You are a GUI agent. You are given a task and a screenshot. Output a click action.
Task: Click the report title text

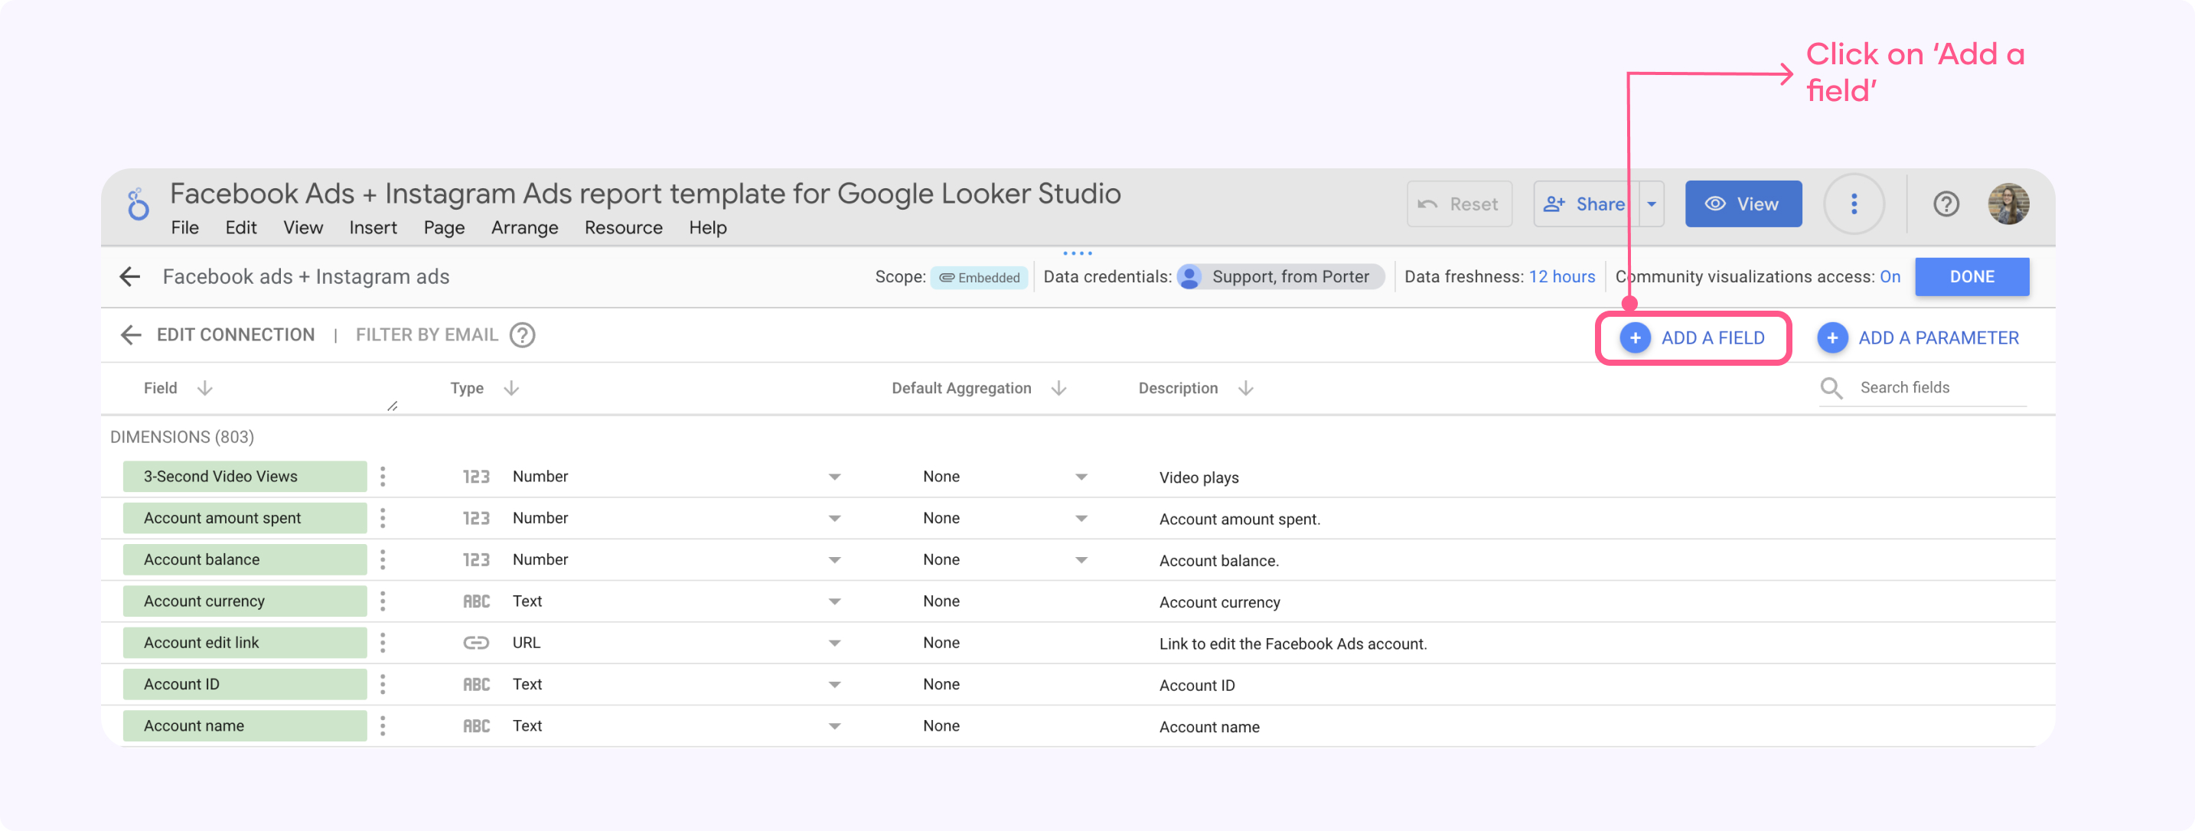[x=645, y=194]
